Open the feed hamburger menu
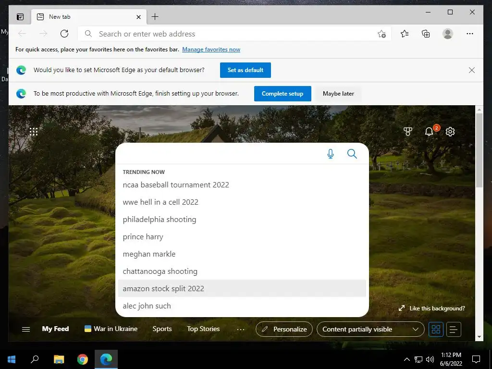The image size is (492, 369). pos(26,329)
